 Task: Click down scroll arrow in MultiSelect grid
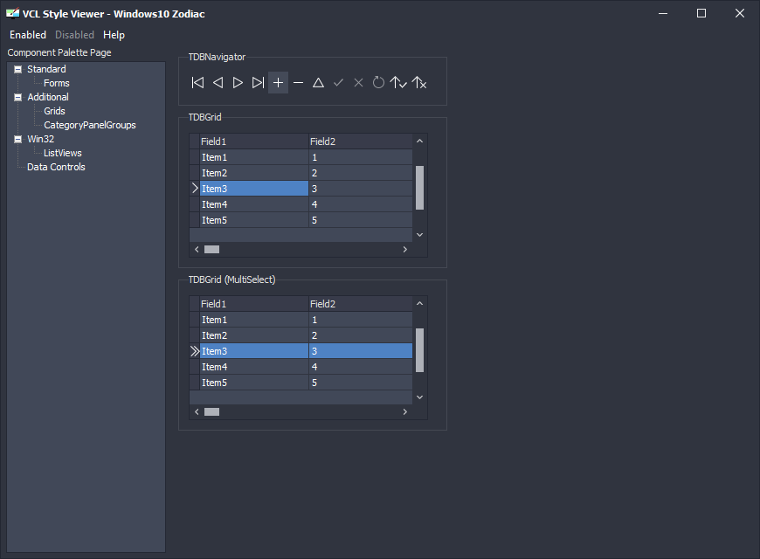[x=419, y=397]
